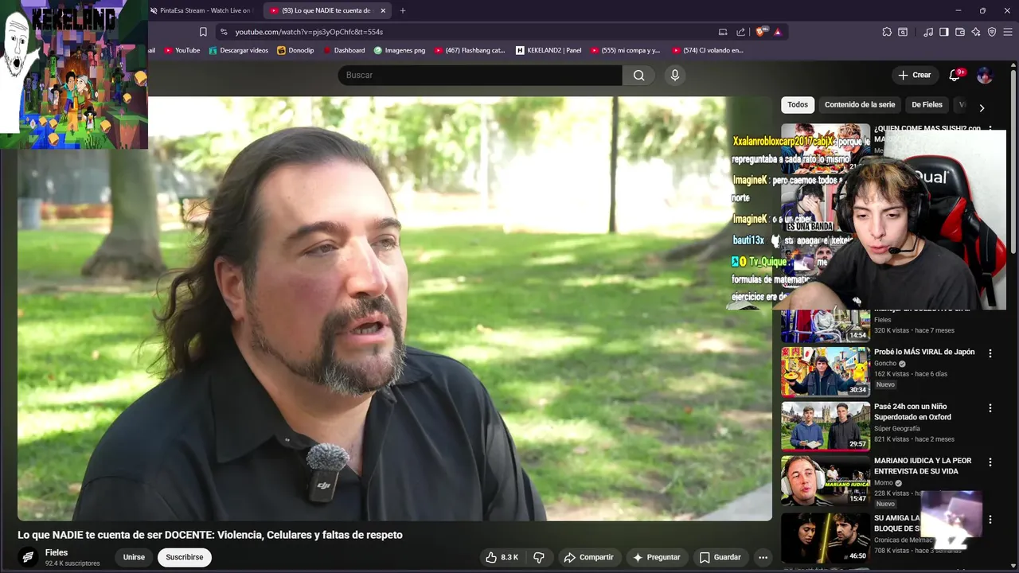Open options menu for MARIANO IUDICA video
The width and height of the screenshot is (1019, 573).
pyautogui.click(x=990, y=462)
